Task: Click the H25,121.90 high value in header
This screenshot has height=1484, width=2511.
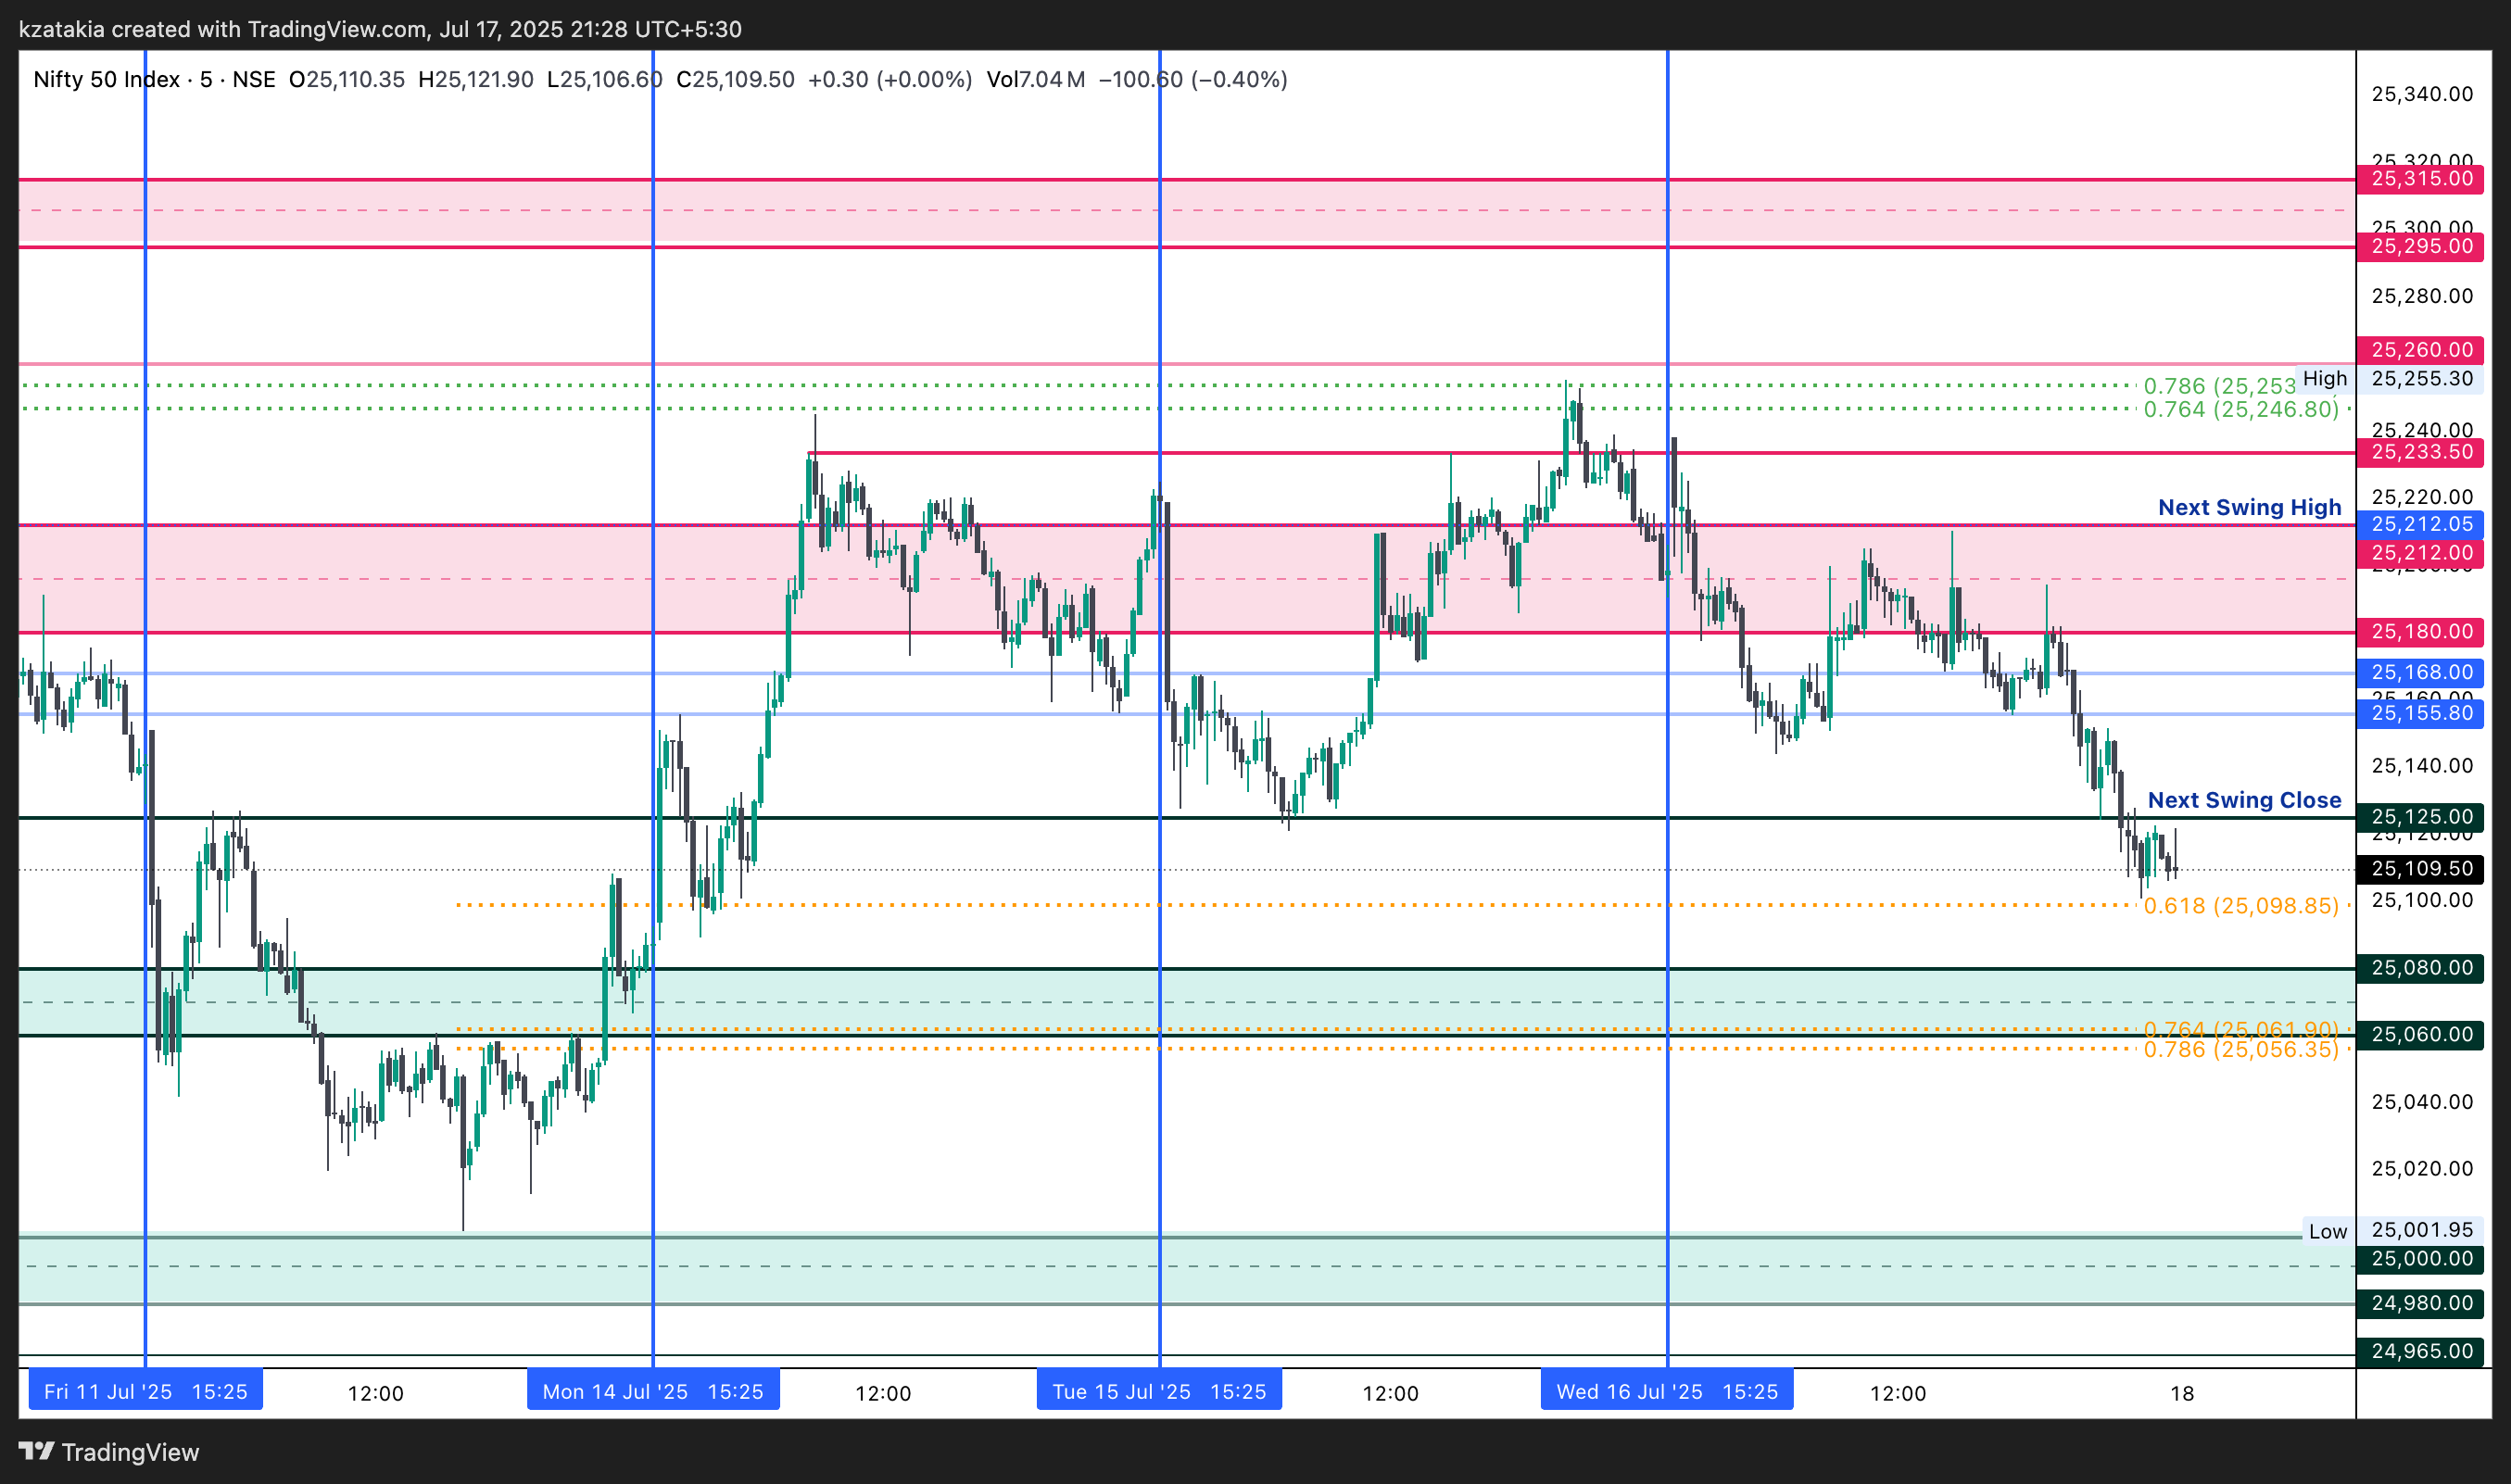Action: pos(476,79)
